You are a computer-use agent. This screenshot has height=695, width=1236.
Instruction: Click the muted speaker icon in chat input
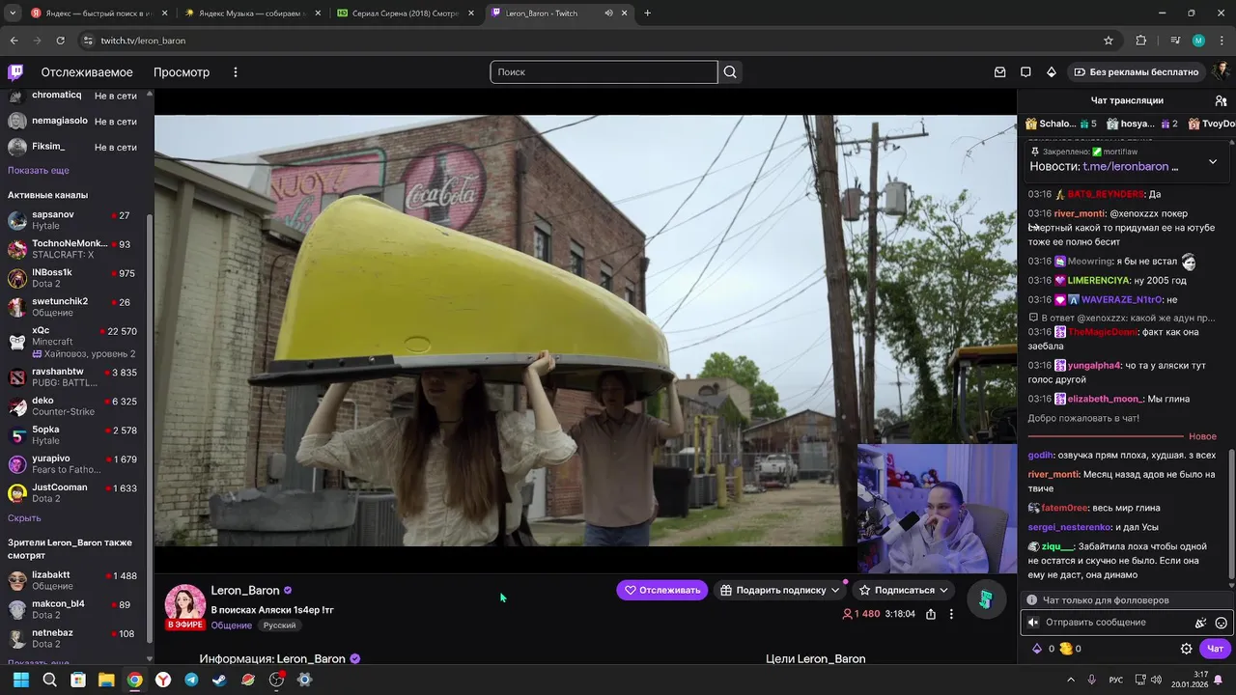pyautogui.click(x=1032, y=623)
